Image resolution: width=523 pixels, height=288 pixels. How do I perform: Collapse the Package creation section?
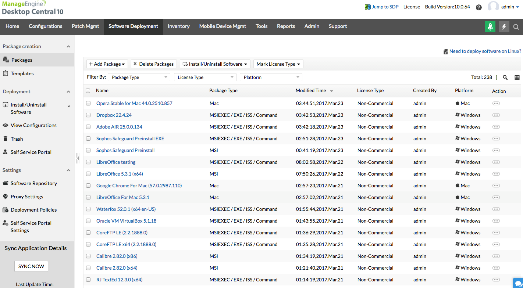point(68,47)
